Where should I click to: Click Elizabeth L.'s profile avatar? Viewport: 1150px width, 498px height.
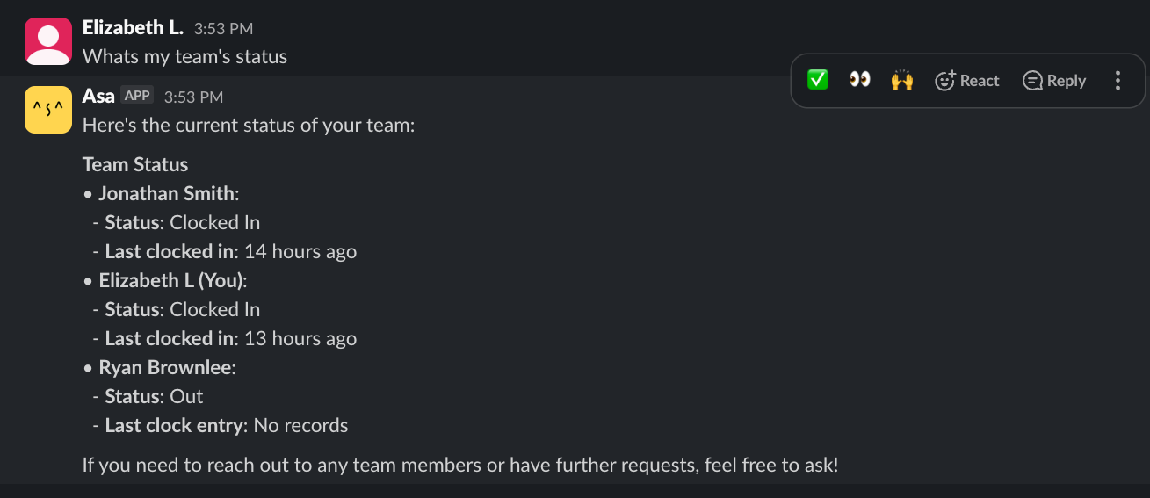point(48,41)
